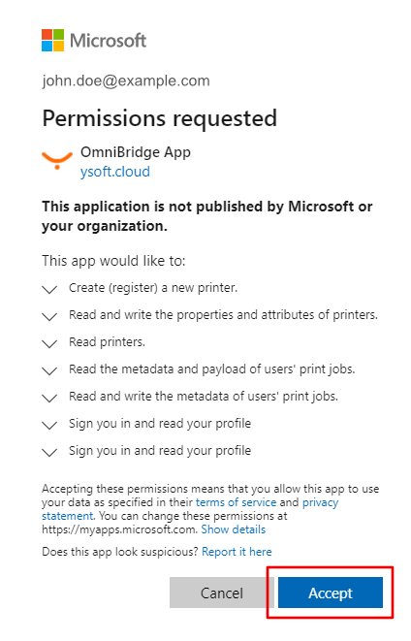Click the Cancel button
411x641 pixels.
(222, 593)
